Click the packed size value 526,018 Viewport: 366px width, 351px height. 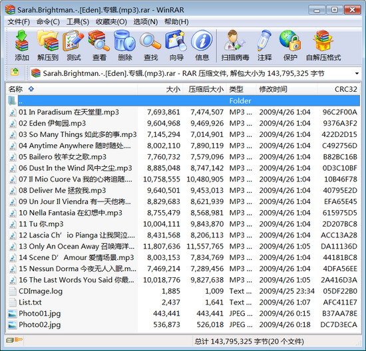[210, 325]
